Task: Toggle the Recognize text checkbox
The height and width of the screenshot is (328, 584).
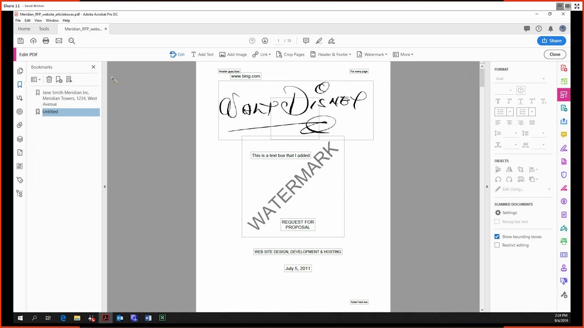Action: [497, 222]
